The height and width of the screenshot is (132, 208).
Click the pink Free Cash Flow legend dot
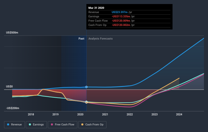click(x=52, y=124)
